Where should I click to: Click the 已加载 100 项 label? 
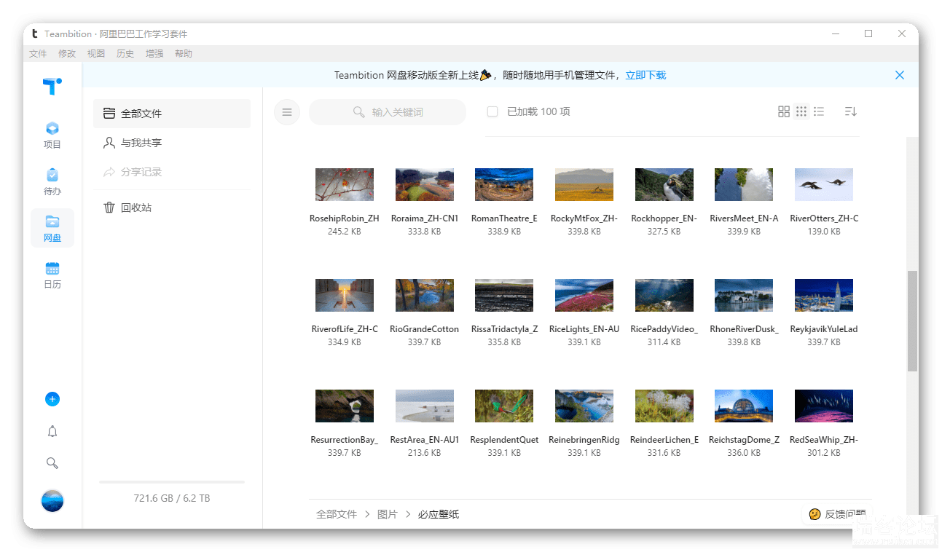click(x=538, y=111)
